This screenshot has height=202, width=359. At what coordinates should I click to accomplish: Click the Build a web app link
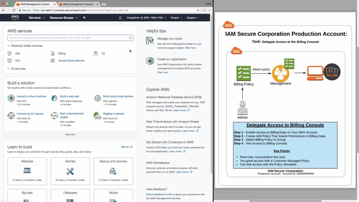[x=69, y=97]
